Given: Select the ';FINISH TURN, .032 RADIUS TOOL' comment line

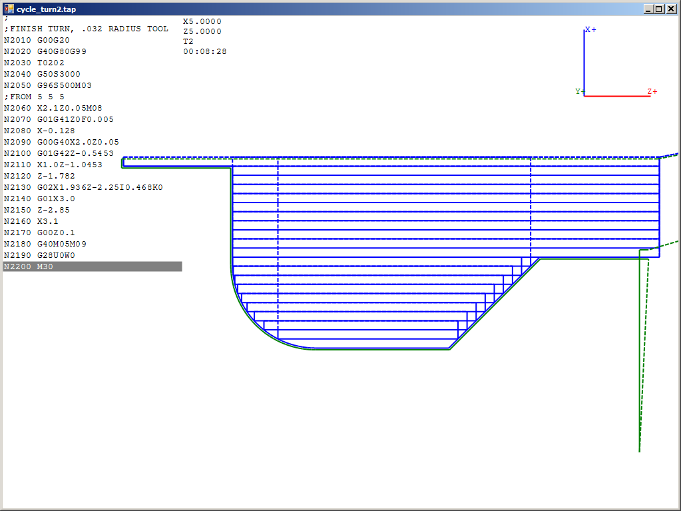Looking at the screenshot, I should [86, 29].
